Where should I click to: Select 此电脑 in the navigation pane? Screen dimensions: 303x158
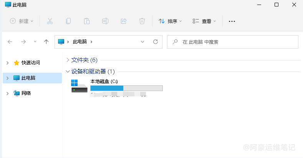tap(28, 78)
